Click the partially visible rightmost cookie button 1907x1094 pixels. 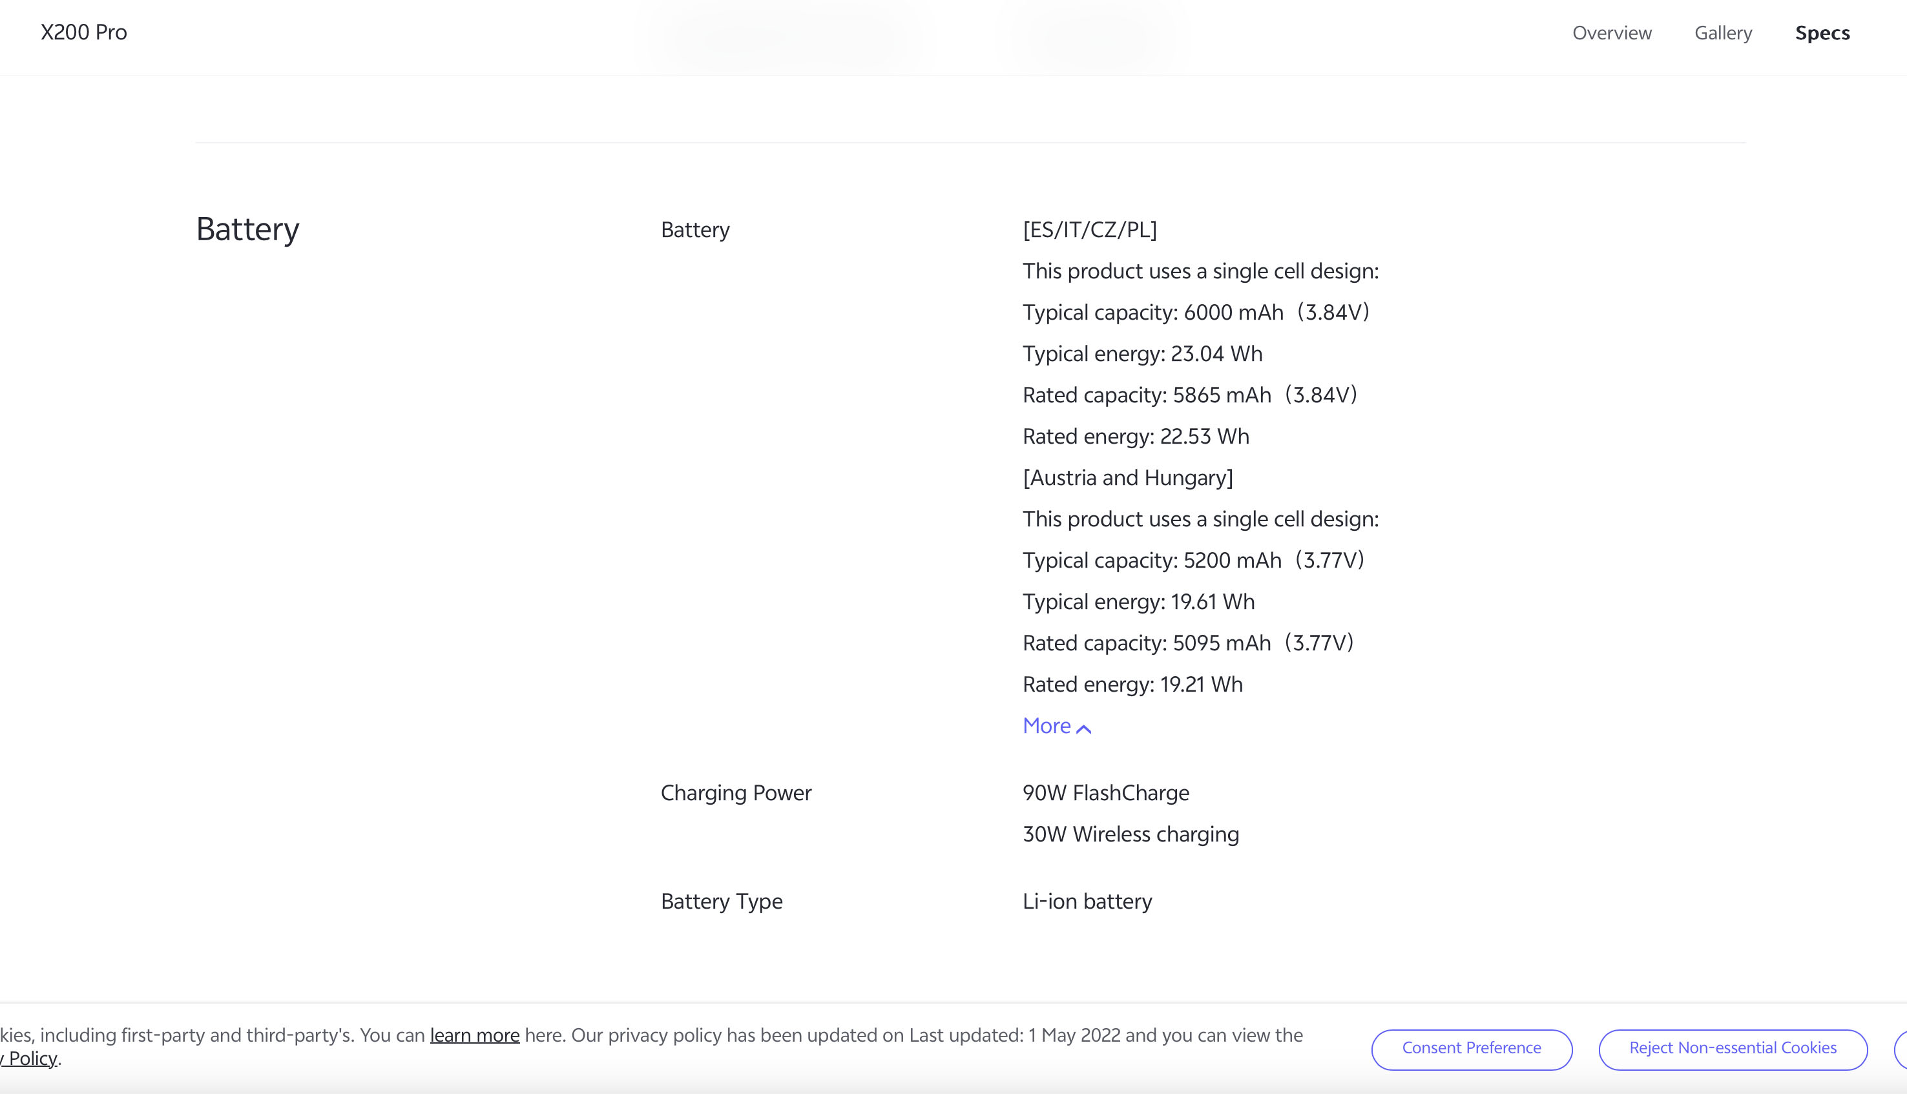1901,1049
